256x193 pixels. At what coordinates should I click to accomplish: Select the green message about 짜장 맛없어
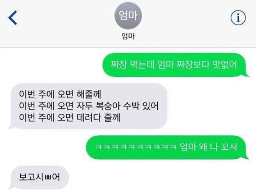pos(176,65)
